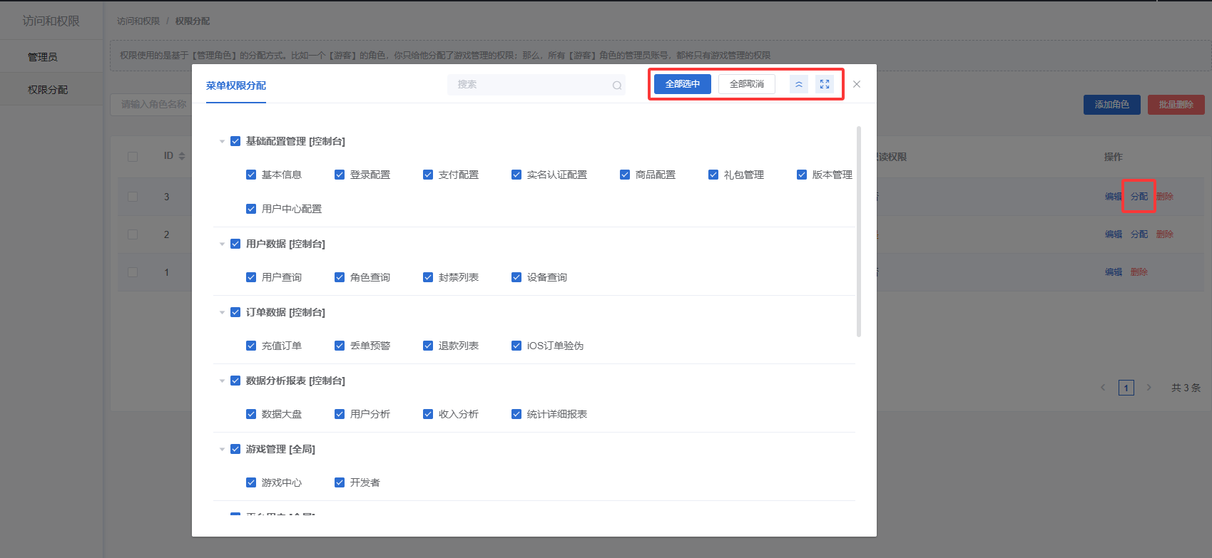Uncheck iOS订单验伪 checkbox
Screen dimensions: 1212x558
click(516, 346)
